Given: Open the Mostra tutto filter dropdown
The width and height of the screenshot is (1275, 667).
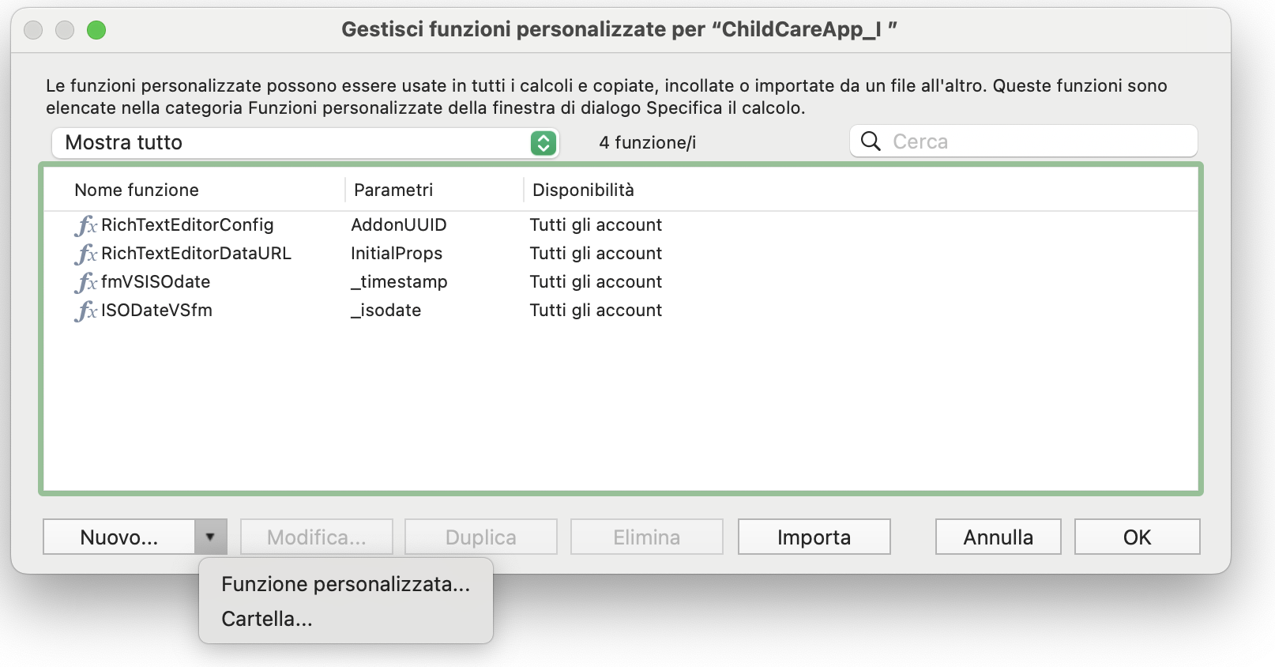Looking at the screenshot, I should 304,143.
